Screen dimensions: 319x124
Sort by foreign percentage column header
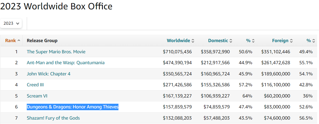coord(311,41)
